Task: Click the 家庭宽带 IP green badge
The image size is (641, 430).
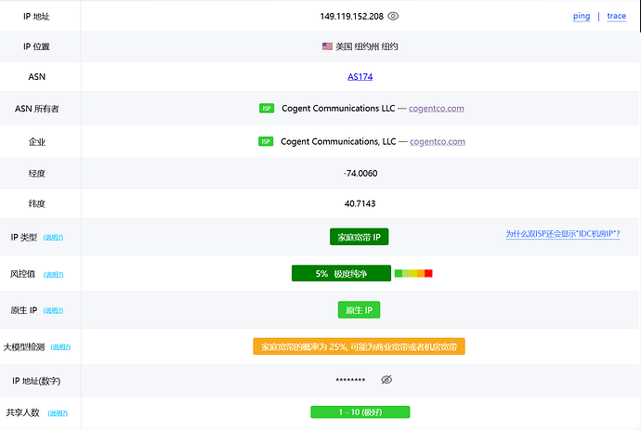Action: coord(359,237)
